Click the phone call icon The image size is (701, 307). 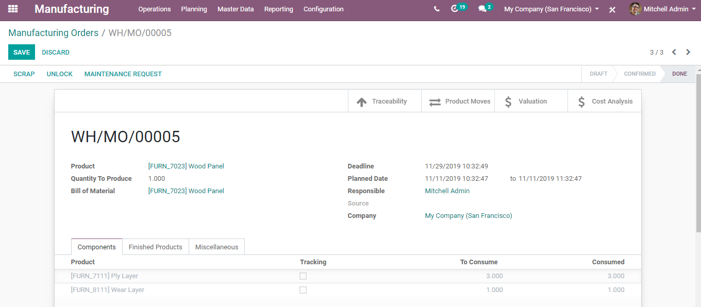437,9
